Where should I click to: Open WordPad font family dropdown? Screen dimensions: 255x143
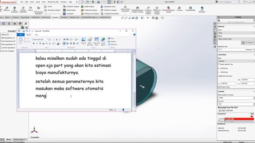coord(47,39)
